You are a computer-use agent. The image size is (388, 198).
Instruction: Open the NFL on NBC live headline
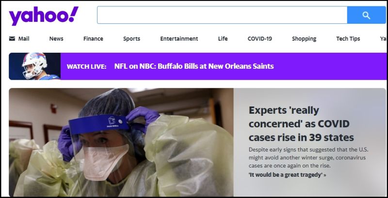coord(194,66)
